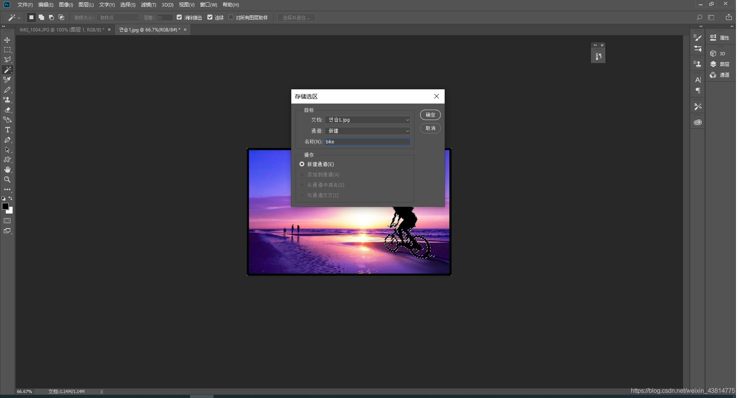This screenshot has width=739, height=398.
Task: Select the Horizontal Type tool
Action: coord(7,130)
